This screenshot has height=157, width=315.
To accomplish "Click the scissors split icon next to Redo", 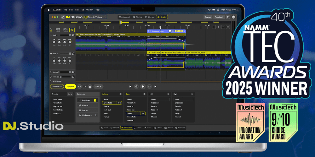I will [90, 86].
